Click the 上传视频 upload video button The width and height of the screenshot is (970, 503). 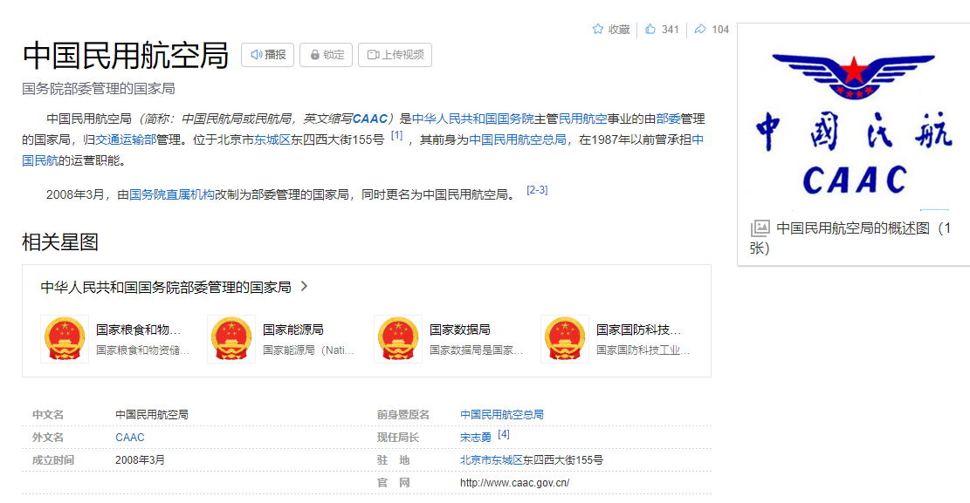coord(395,55)
